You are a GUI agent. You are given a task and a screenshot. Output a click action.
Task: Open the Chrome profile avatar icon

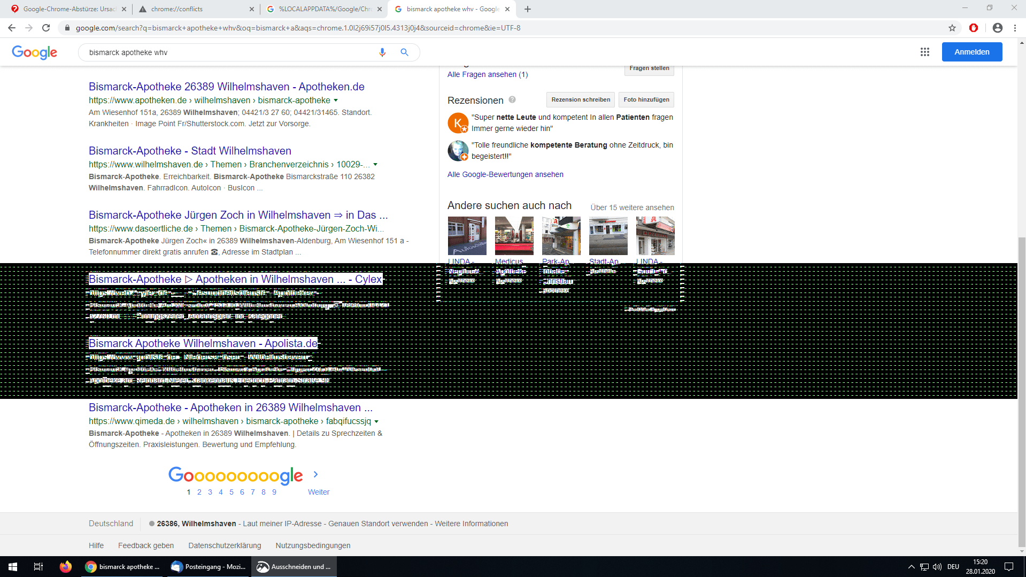point(998,28)
